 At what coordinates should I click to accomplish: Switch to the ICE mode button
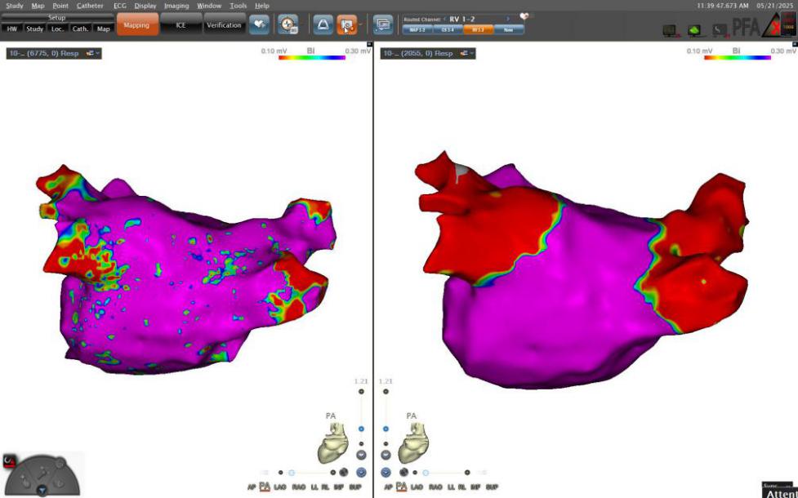pyautogui.click(x=181, y=25)
